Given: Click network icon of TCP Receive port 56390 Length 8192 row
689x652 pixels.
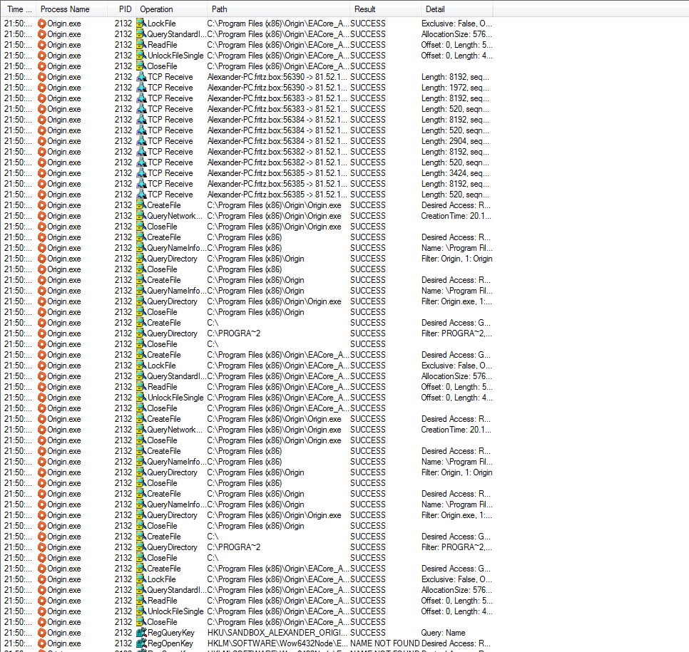Looking at the screenshot, I should click(x=141, y=77).
